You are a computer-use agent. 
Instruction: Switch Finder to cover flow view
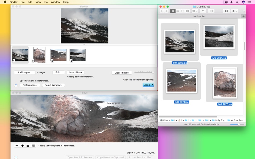click(188, 11)
